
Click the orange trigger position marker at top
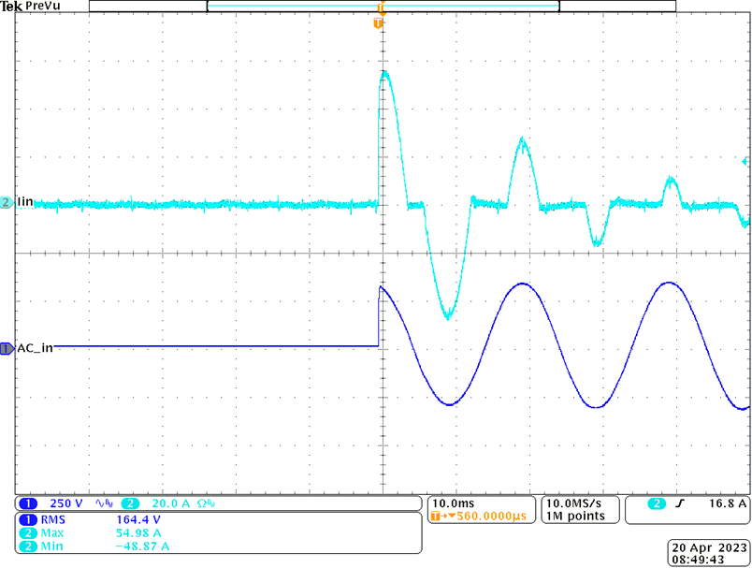point(378,22)
